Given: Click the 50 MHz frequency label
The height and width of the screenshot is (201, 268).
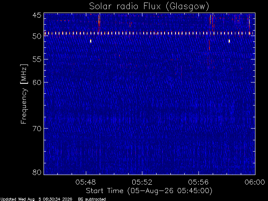Looking at the screenshot, I should point(37,36).
